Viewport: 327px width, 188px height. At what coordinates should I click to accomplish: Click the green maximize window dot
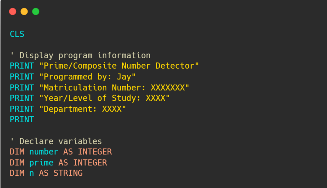pos(36,12)
